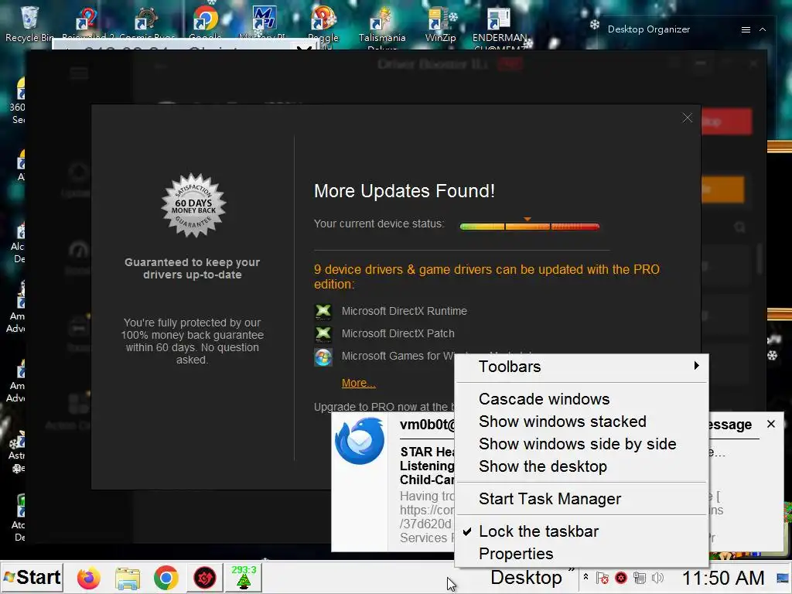Close the Thunderbird new message notification

click(x=771, y=424)
